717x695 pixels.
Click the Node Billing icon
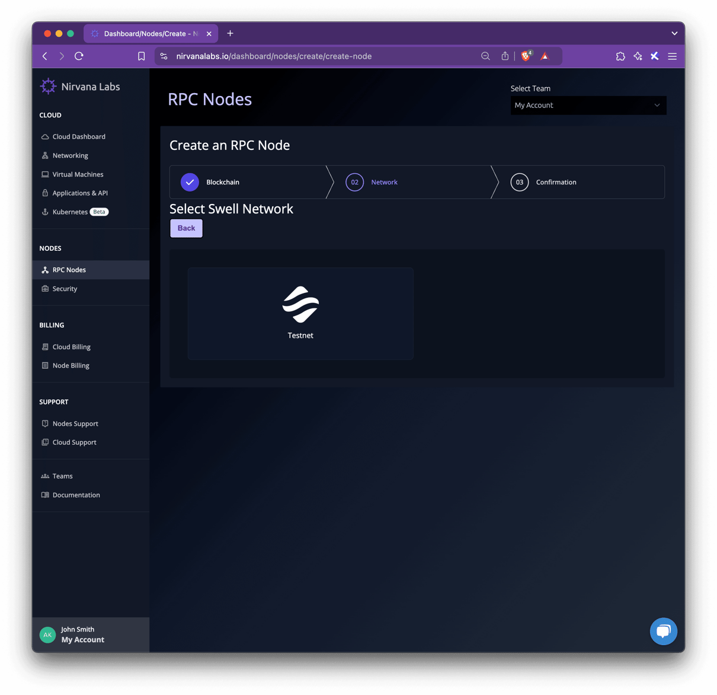click(x=45, y=365)
